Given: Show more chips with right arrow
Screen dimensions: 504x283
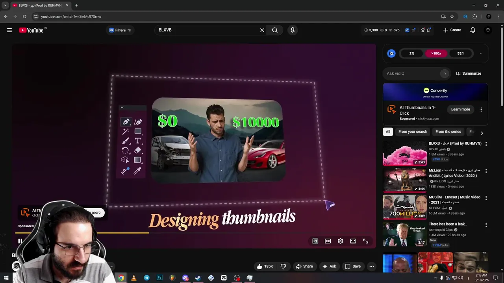Looking at the screenshot, I should tap(482, 133).
